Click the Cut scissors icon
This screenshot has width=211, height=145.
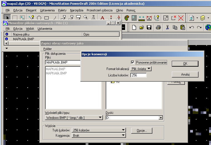pos(167,27)
